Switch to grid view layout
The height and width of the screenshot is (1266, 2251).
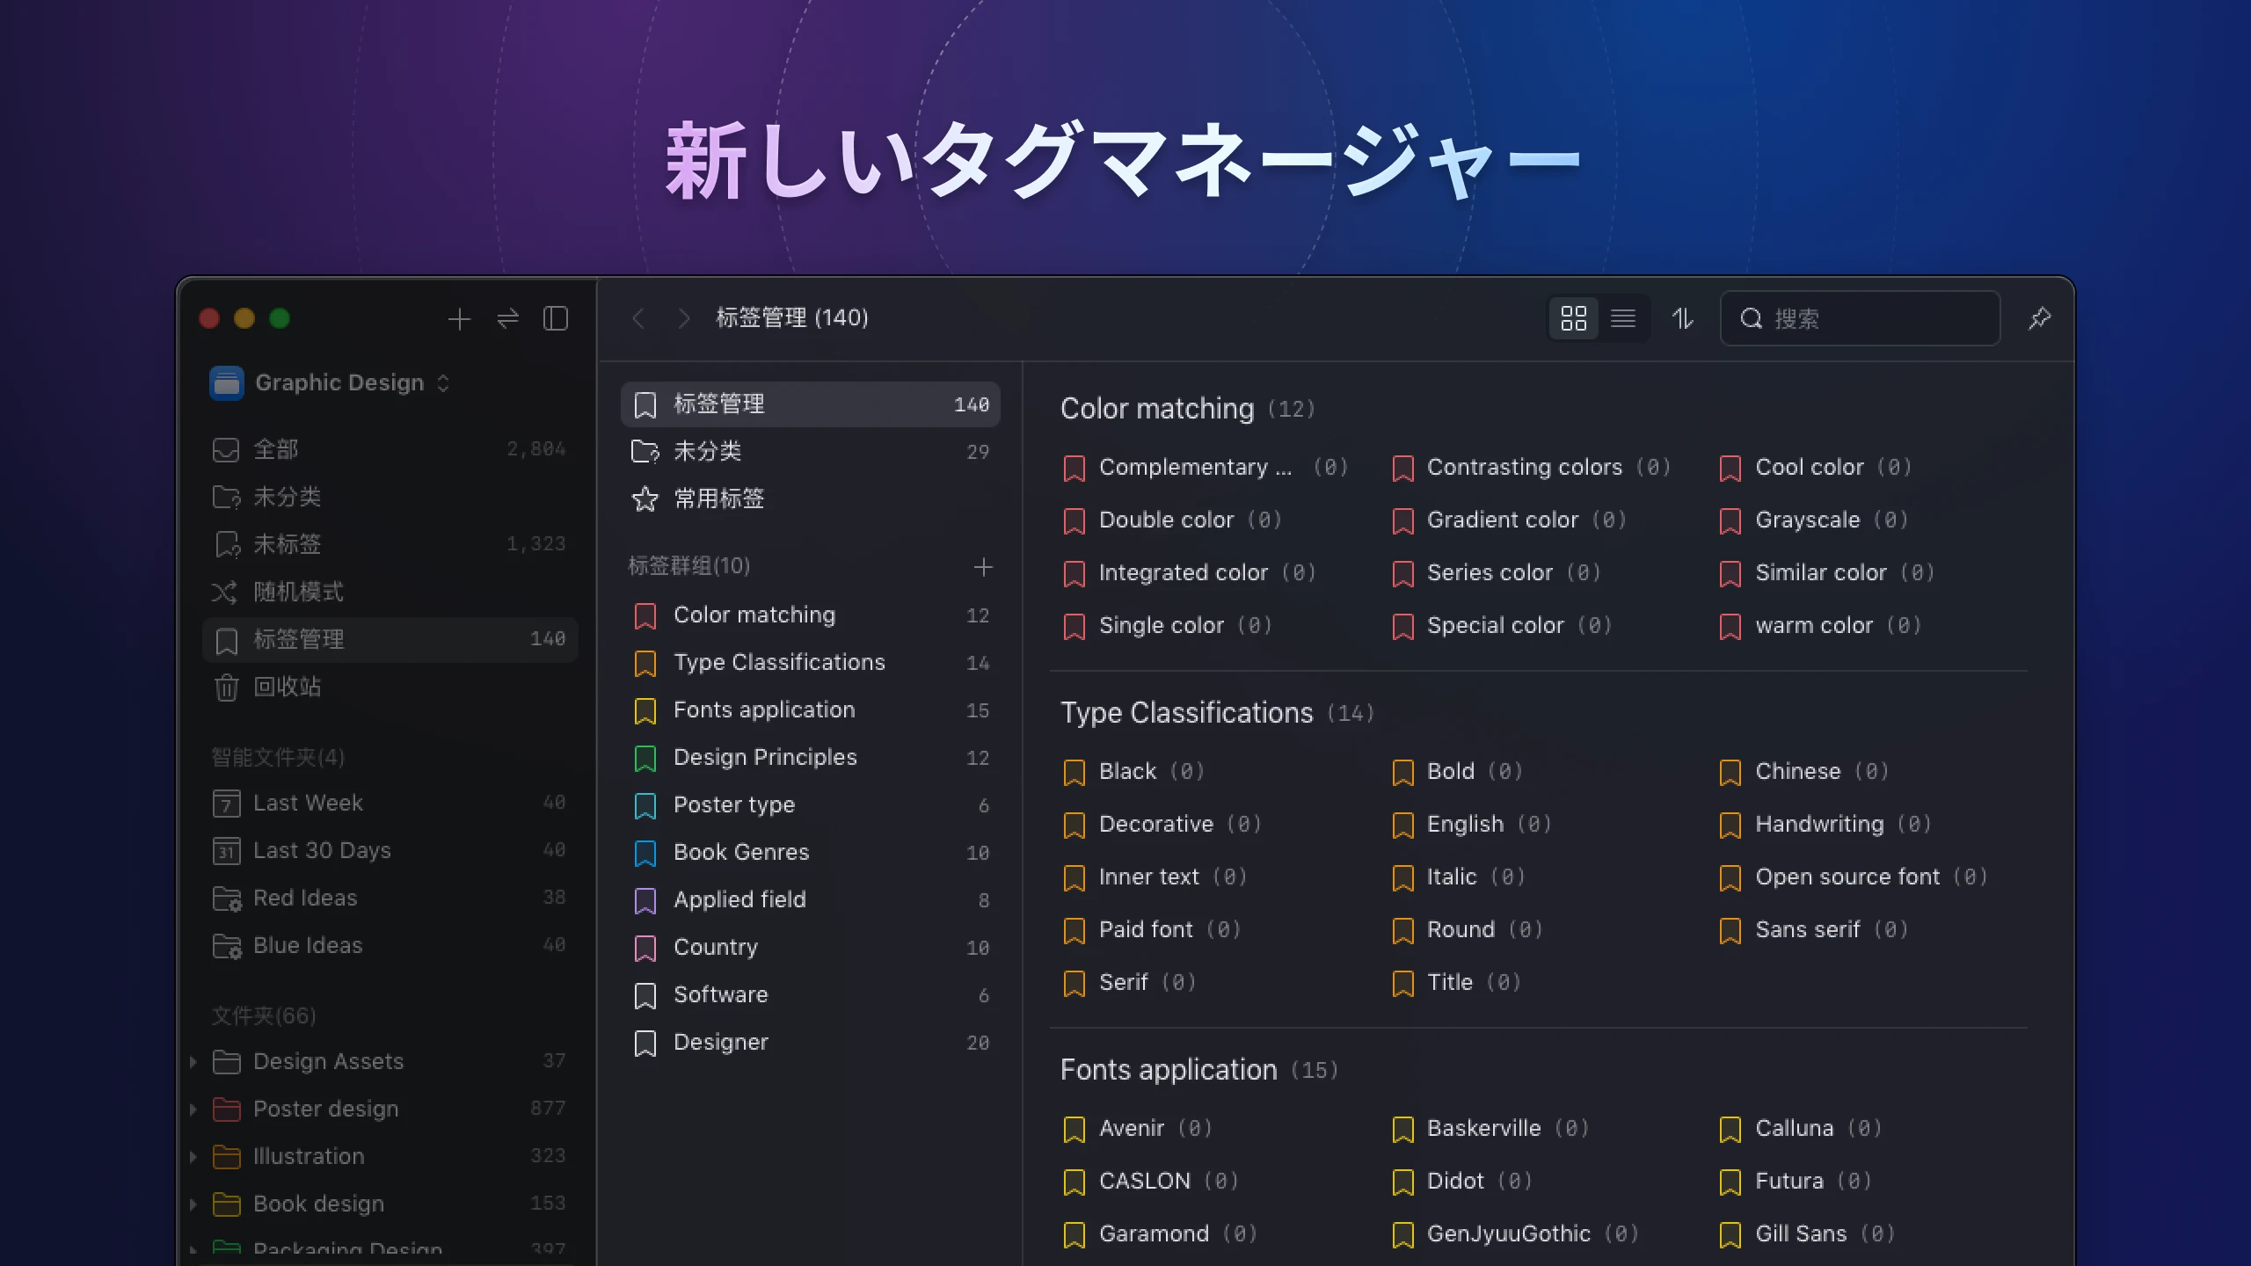(x=1573, y=318)
